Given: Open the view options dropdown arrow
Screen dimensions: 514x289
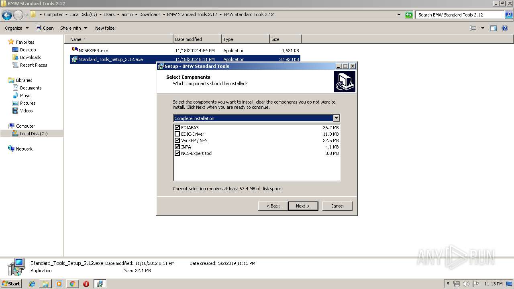Looking at the screenshot, I should [483, 28].
